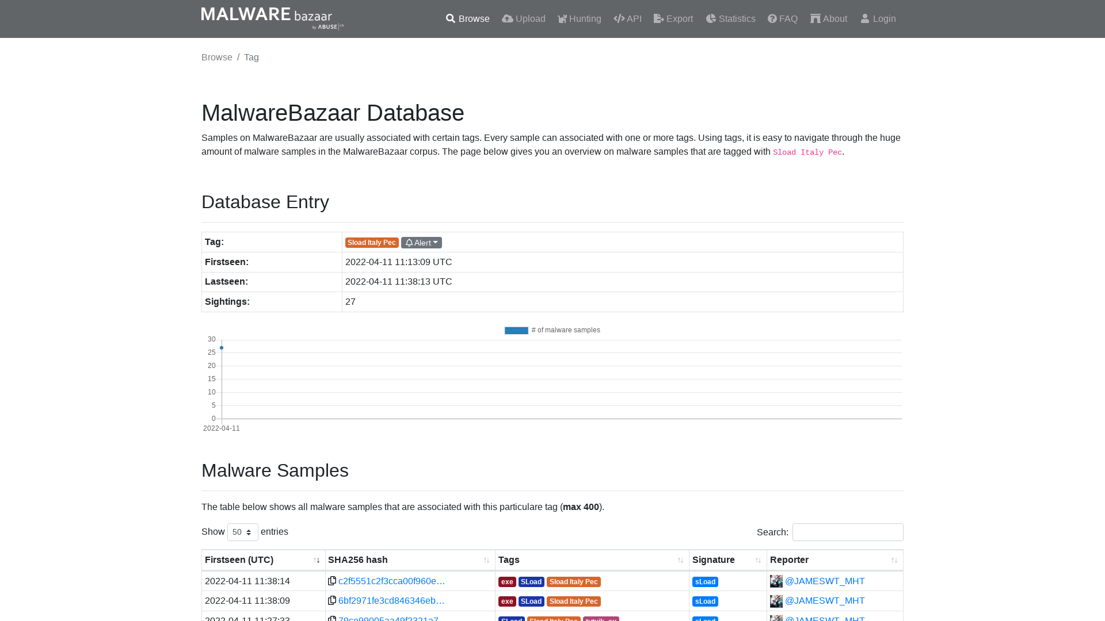1105x621 pixels.
Task: Open sample c2f5551c2f3cca00f960e… link
Action: (x=392, y=581)
